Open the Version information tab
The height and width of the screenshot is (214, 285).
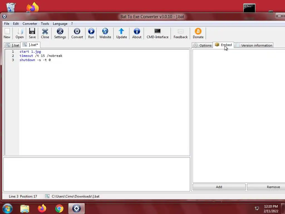click(x=254, y=45)
